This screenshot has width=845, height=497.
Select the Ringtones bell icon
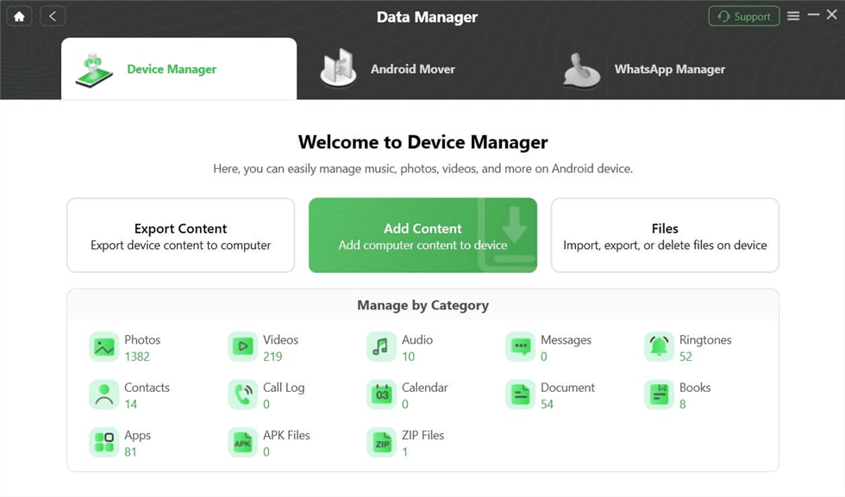pyautogui.click(x=660, y=347)
